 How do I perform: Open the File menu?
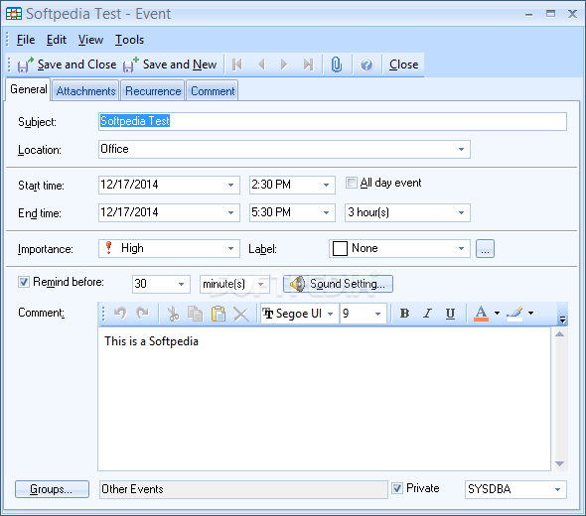pyautogui.click(x=26, y=40)
